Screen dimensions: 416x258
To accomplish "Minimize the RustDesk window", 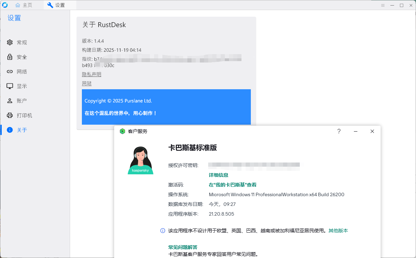I will pyautogui.click(x=392, y=5).
